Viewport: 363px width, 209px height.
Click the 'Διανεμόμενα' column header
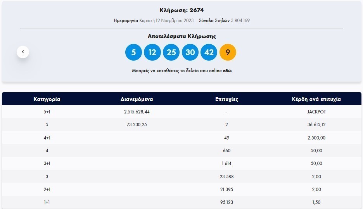point(137,99)
